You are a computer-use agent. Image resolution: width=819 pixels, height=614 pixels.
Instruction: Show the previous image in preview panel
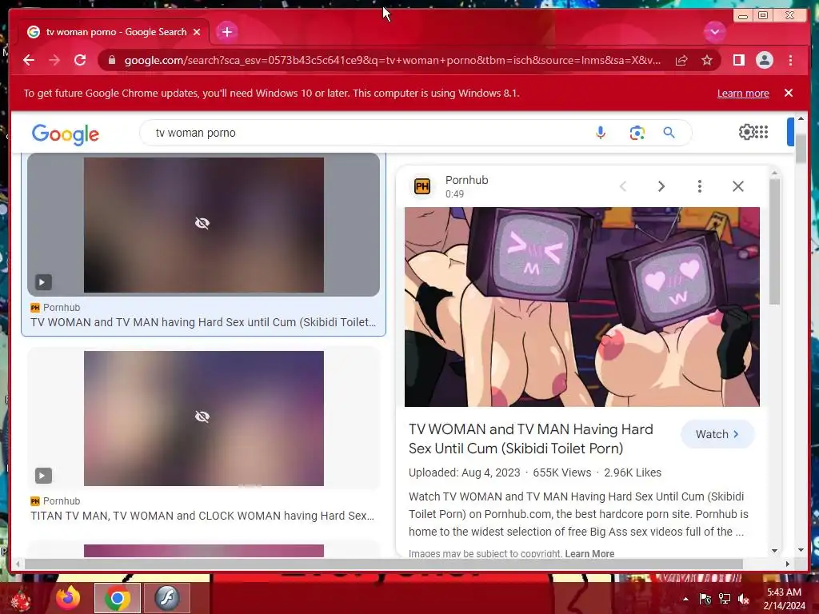coord(622,186)
